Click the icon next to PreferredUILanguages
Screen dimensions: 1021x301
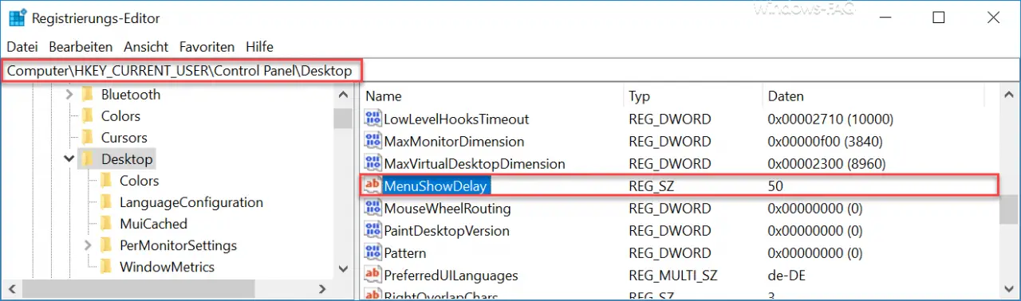[x=373, y=275]
